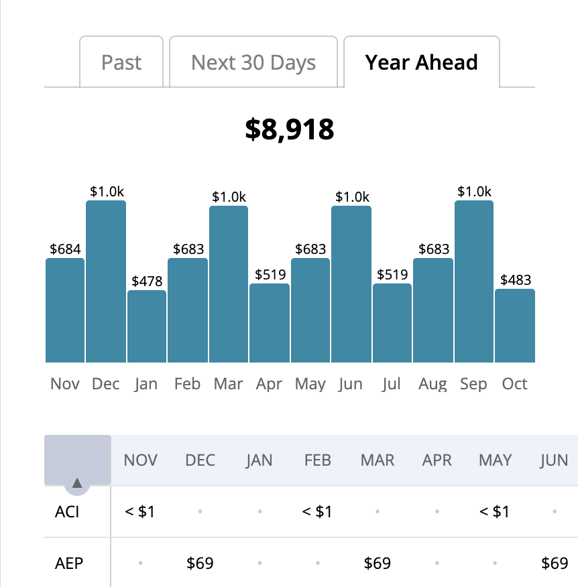Click AEP's $69 December dividend cell
The width and height of the screenshot is (578, 587).
tap(200, 563)
